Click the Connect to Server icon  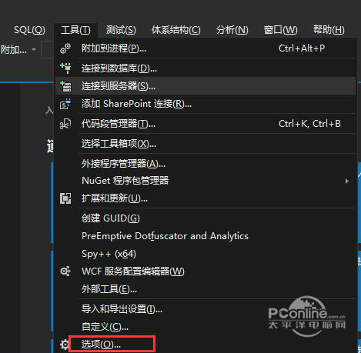point(65,86)
